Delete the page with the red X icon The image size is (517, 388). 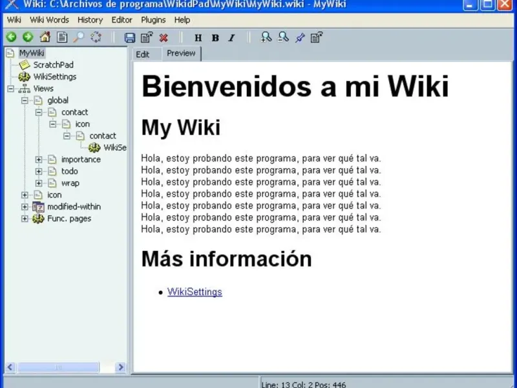(x=164, y=38)
